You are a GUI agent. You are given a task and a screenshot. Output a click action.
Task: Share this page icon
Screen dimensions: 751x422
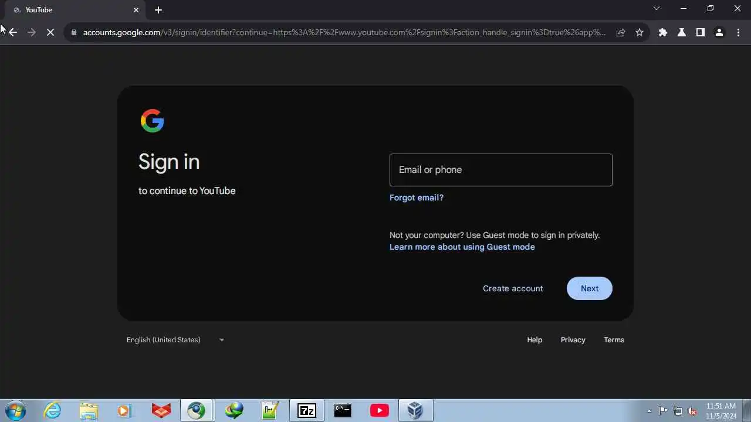tap(621, 33)
